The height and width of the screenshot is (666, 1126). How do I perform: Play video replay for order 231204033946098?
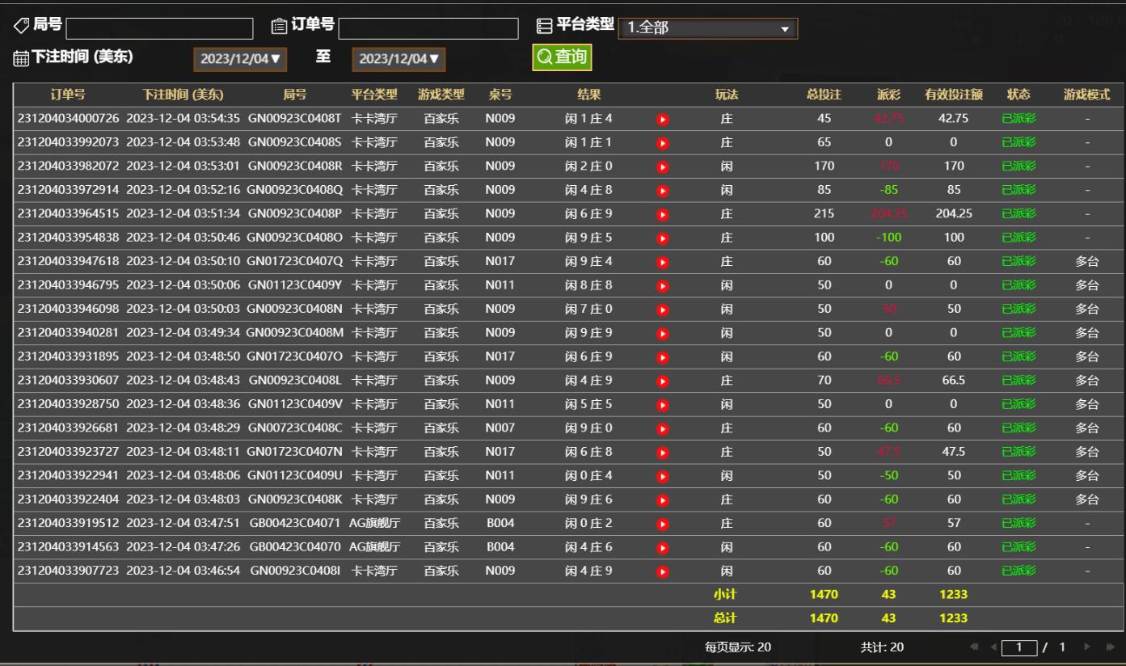click(663, 310)
